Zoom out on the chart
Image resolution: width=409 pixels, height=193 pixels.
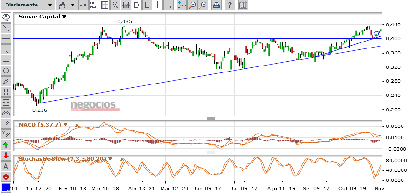[x=192, y=5]
